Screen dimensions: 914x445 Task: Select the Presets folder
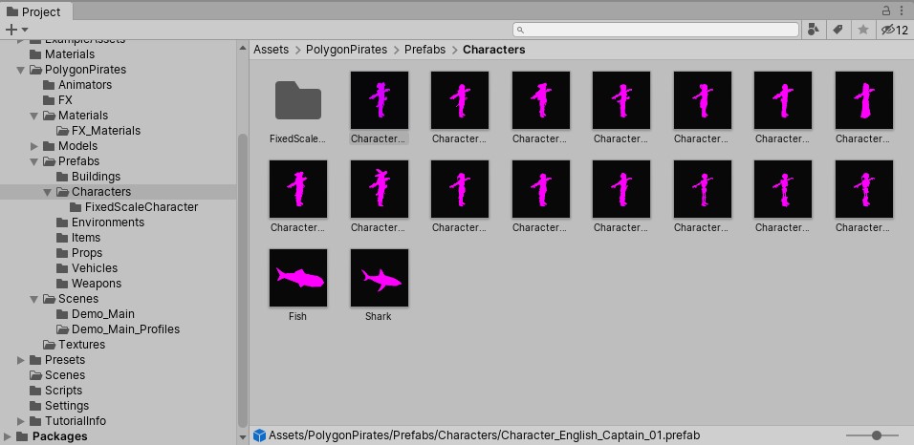tap(65, 360)
